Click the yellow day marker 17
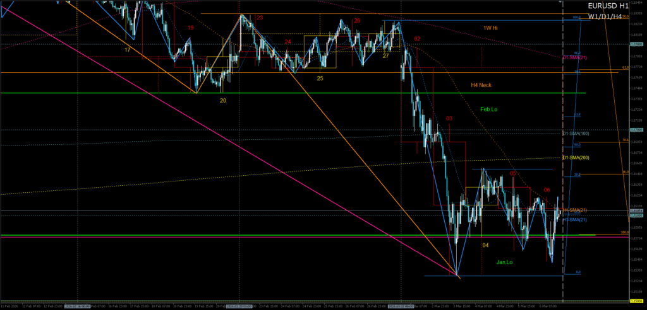This screenshot has height=310, width=647. [128, 49]
